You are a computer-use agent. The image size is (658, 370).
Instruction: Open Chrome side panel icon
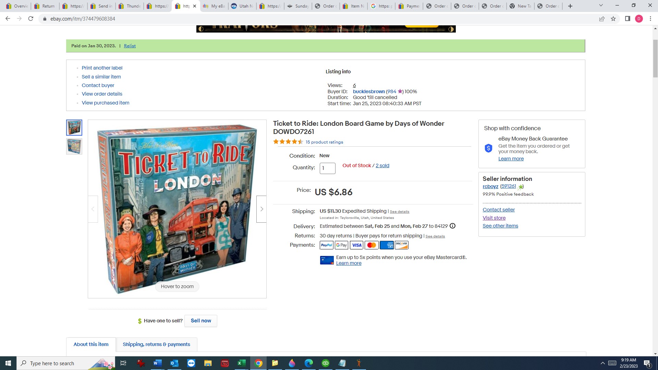point(627,19)
